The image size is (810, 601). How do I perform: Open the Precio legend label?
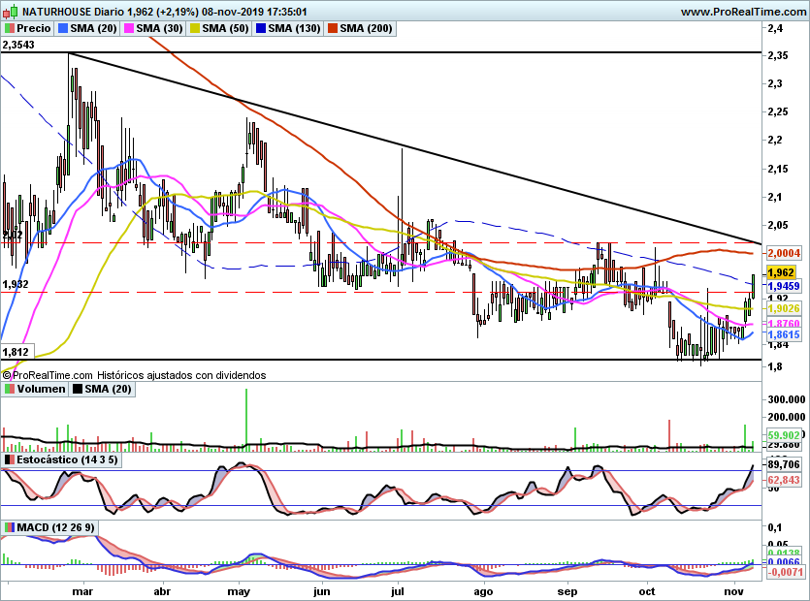[34, 28]
